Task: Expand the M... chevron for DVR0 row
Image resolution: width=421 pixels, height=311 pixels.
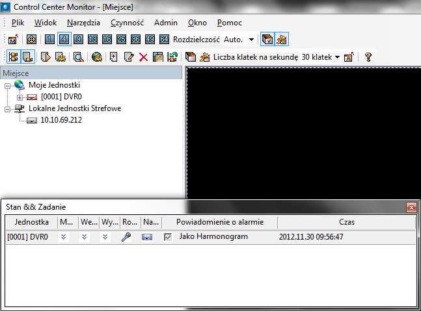Action: 63,237
